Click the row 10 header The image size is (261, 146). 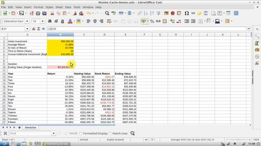[4, 67]
